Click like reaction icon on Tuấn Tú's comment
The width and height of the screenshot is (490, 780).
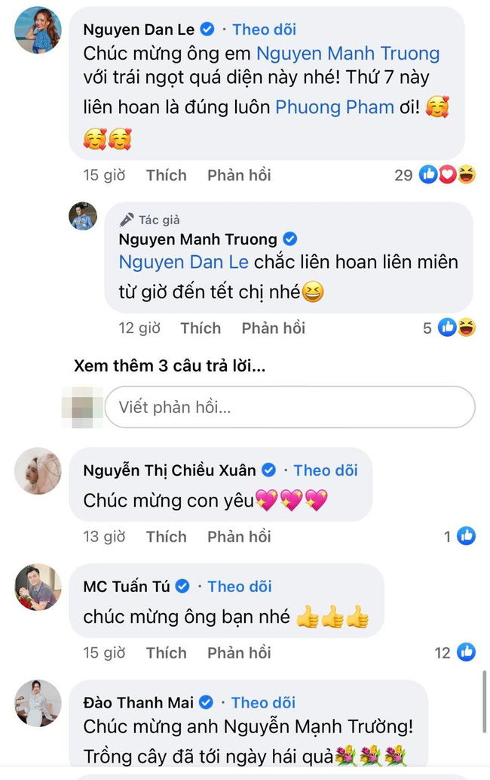(466, 652)
